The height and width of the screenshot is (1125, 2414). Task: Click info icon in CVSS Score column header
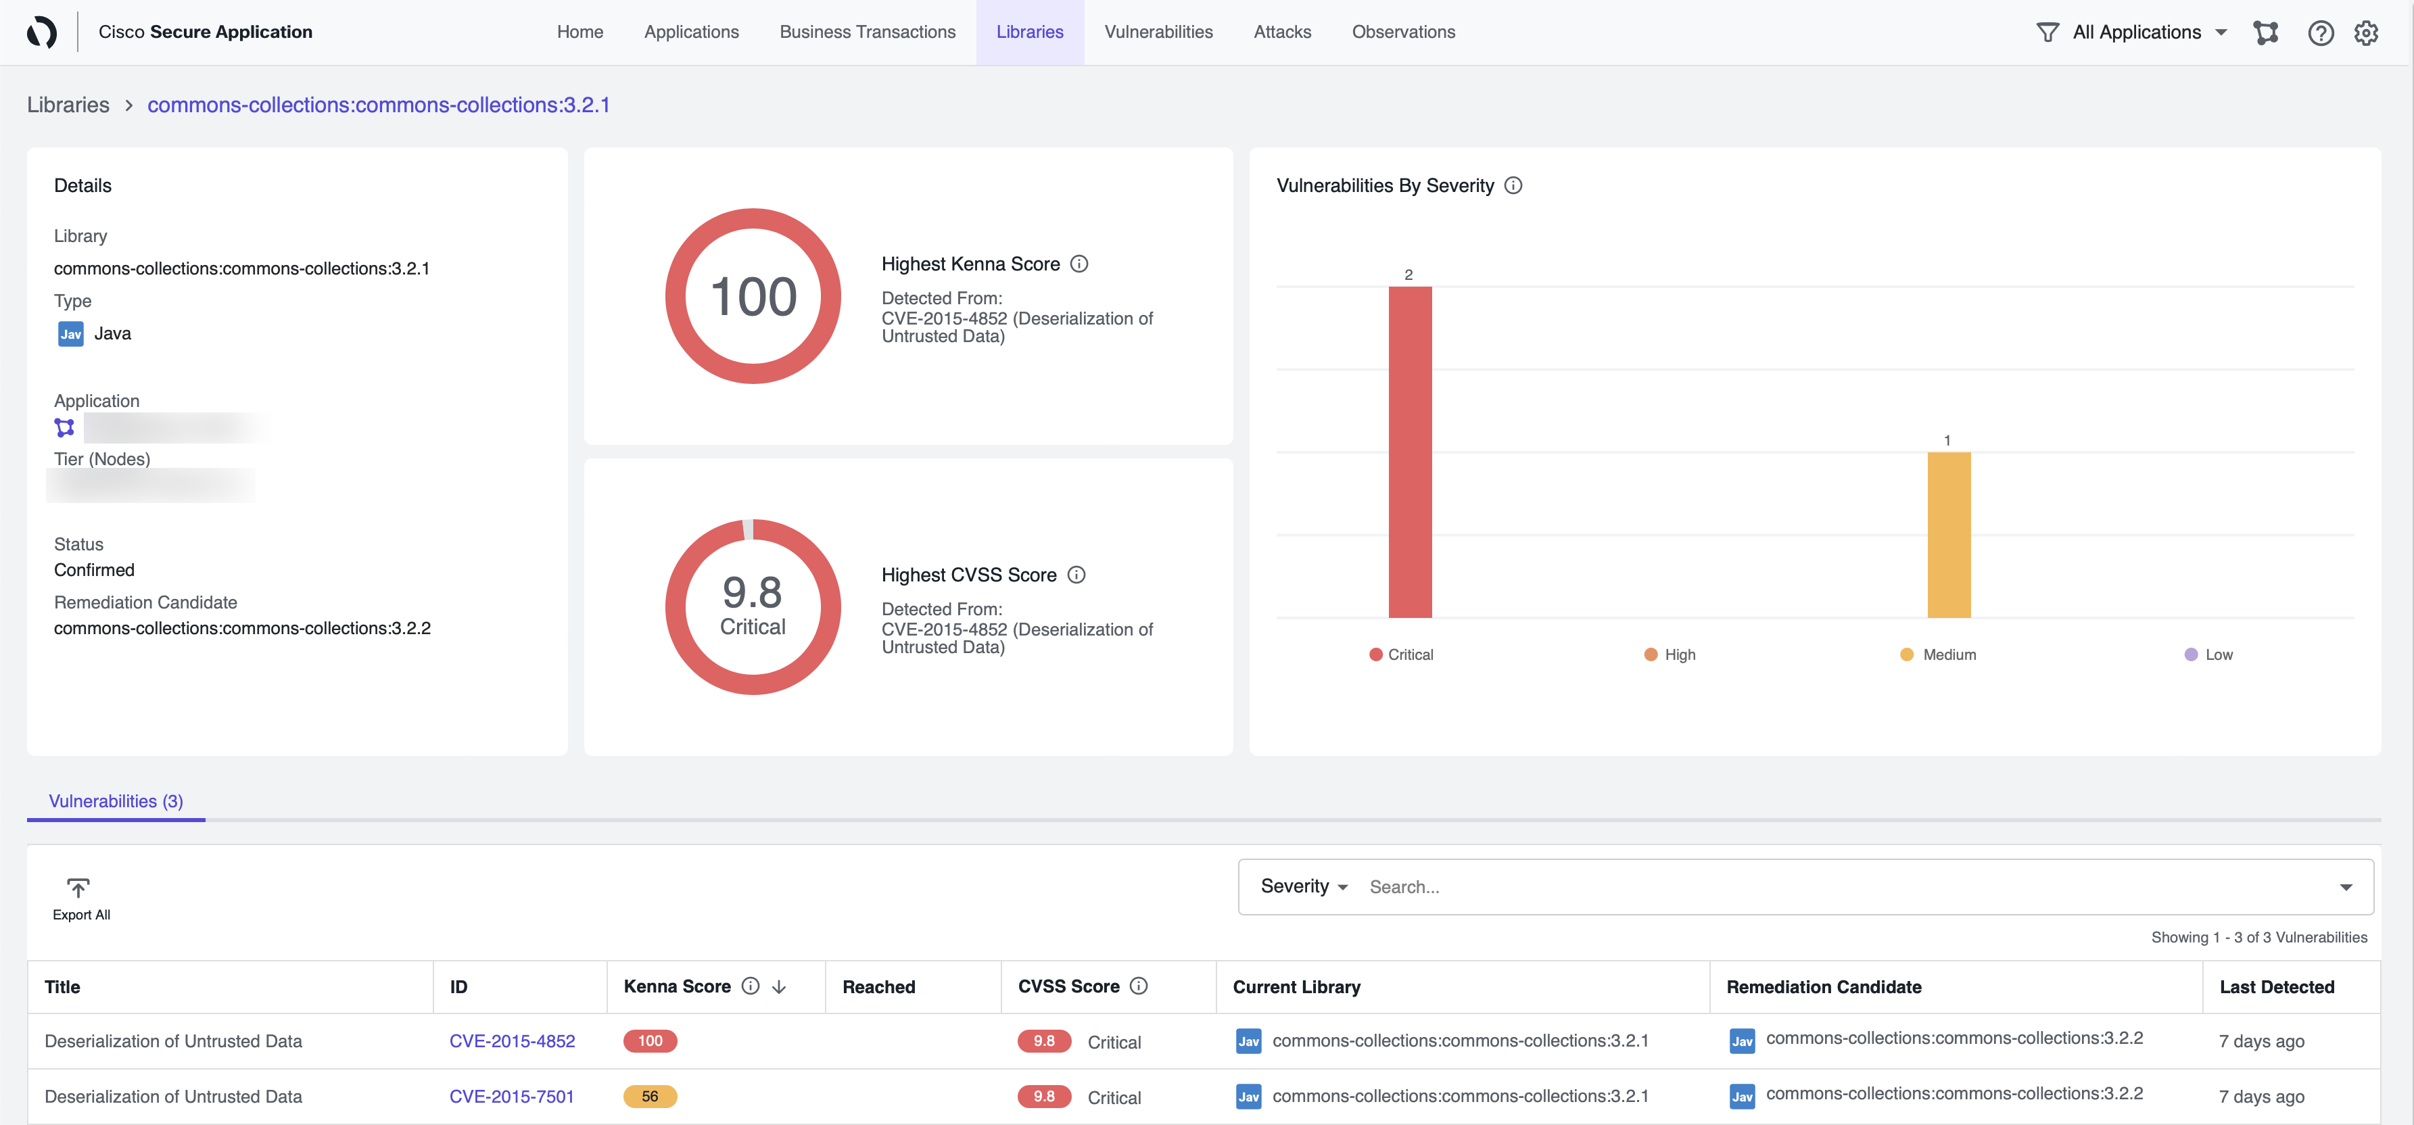pos(1139,986)
